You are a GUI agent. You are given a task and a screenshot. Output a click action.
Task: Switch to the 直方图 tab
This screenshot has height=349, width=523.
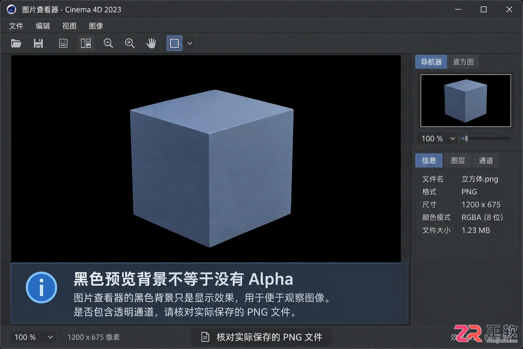click(x=463, y=62)
